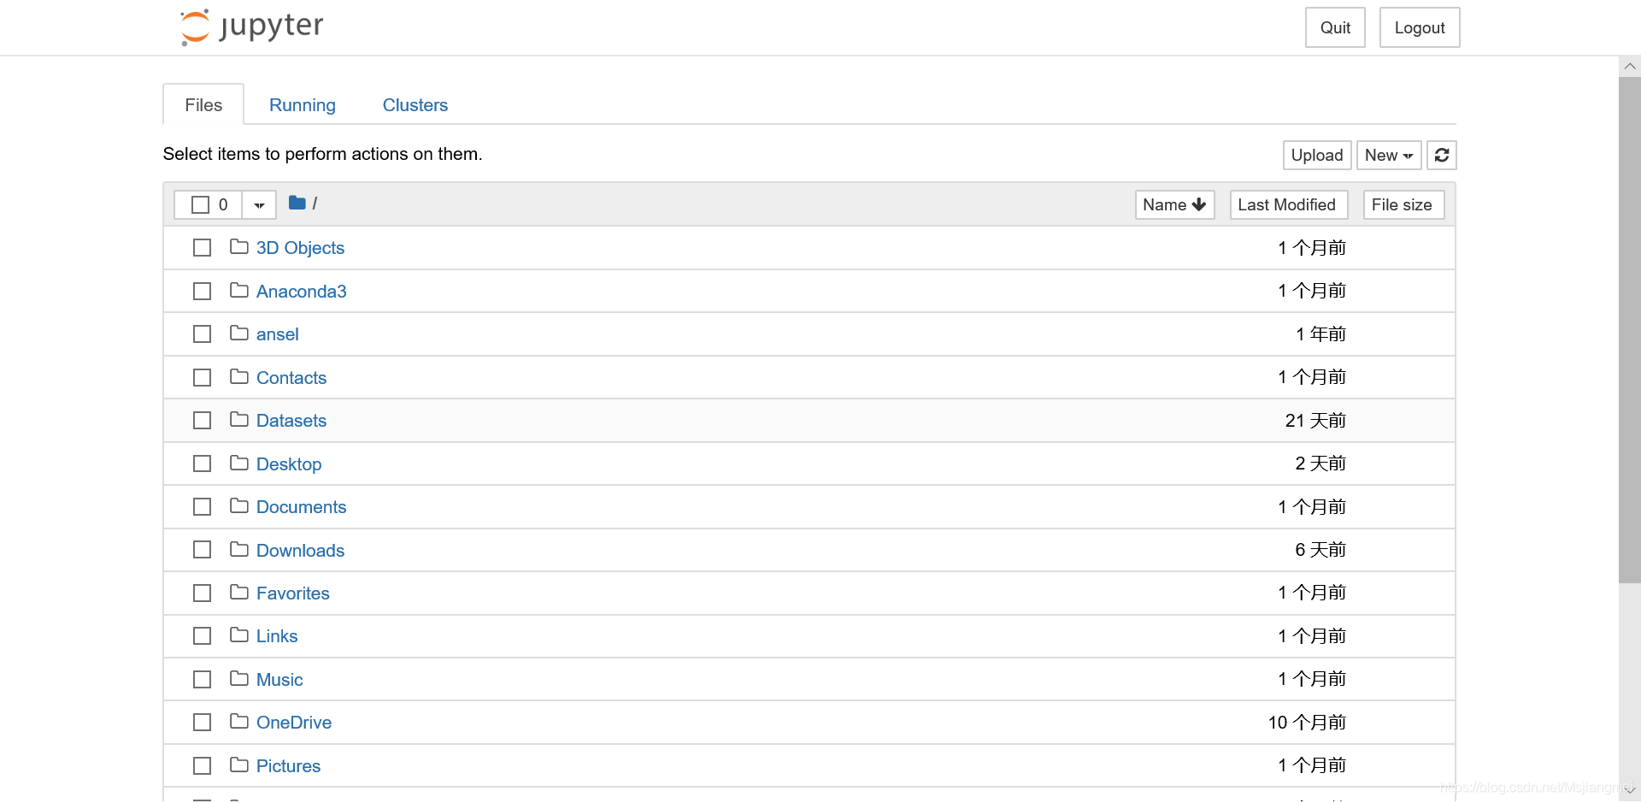The width and height of the screenshot is (1641, 803).
Task: Click the folder icon beside Anaconda3
Action: 239,291
